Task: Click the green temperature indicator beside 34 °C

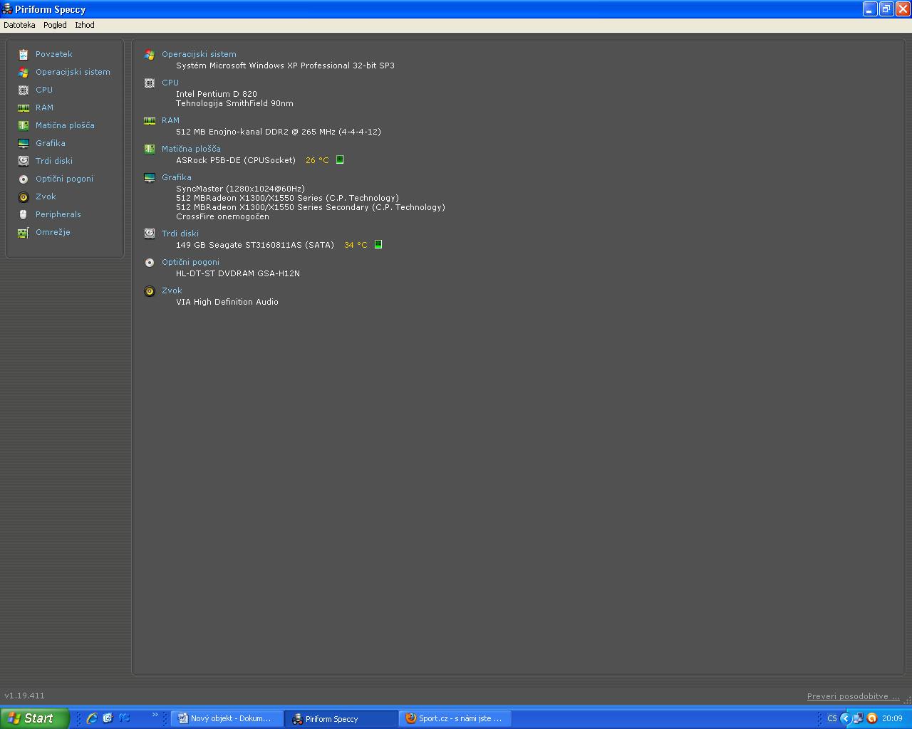Action: [x=378, y=244]
